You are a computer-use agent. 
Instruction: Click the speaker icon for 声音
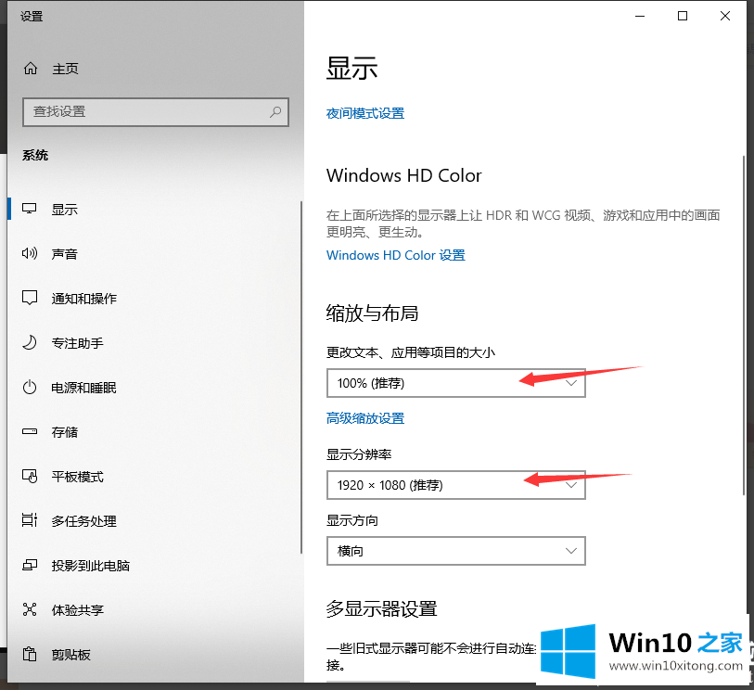coord(30,253)
